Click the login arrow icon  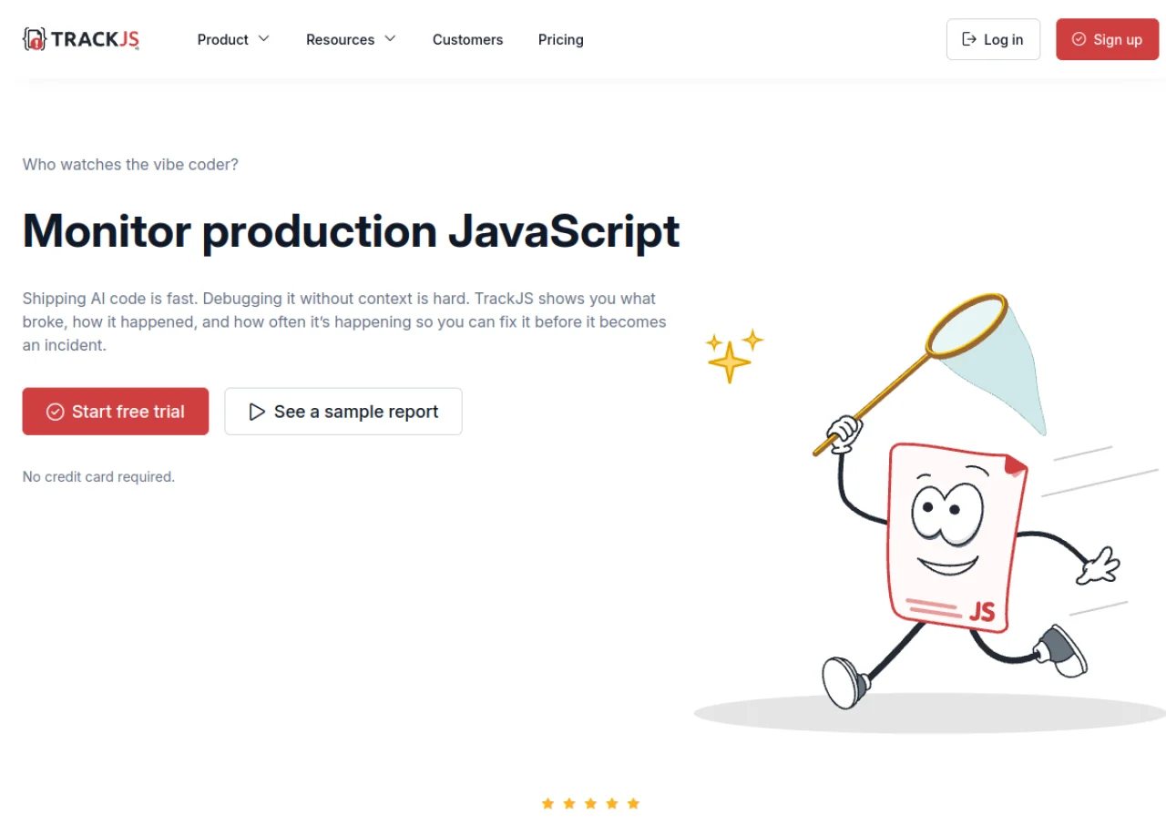pyautogui.click(x=969, y=39)
